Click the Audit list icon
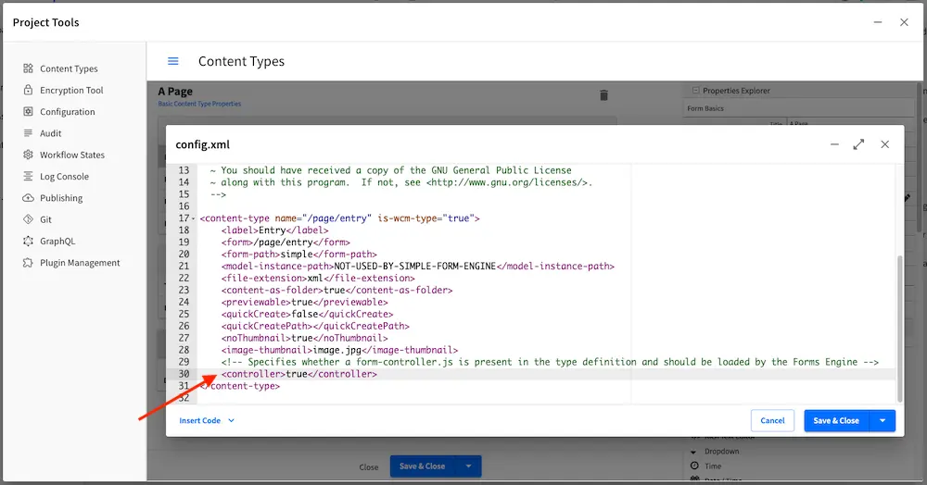The width and height of the screenshot is (927, 485). (x=28, y=132)
